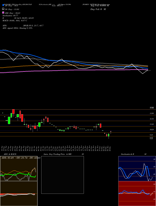156x206 pixels.
Task: Click 'Intra Day Trading Price & MR' title
Action: pyautogui.click(x=57, y=154)
